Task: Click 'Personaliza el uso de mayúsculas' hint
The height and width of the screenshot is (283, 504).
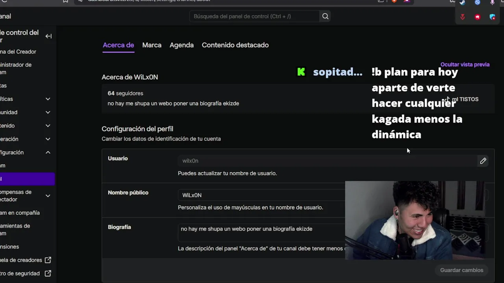Action: pyautogui.click(x=250, y=208)
